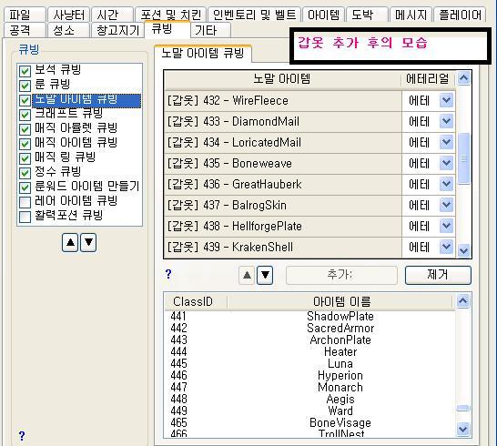
Task: Click the 노말 아이템 column header
Action: pyautogui.click(x=282, y=79)
